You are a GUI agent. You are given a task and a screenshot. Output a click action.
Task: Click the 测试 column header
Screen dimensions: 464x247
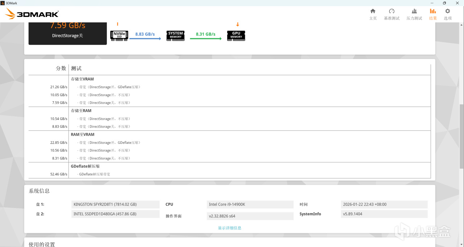tap(76, 68)
